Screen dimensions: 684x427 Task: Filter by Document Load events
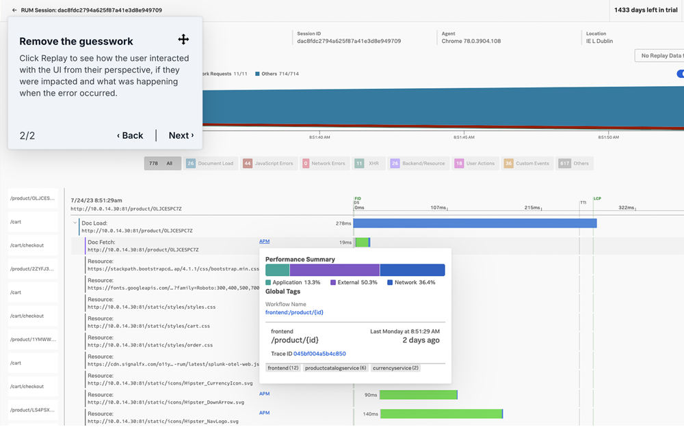(211, 163)
